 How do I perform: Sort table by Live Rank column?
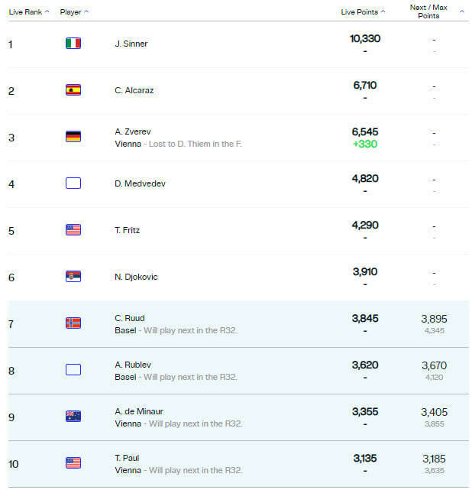click(x=29, y=12)
